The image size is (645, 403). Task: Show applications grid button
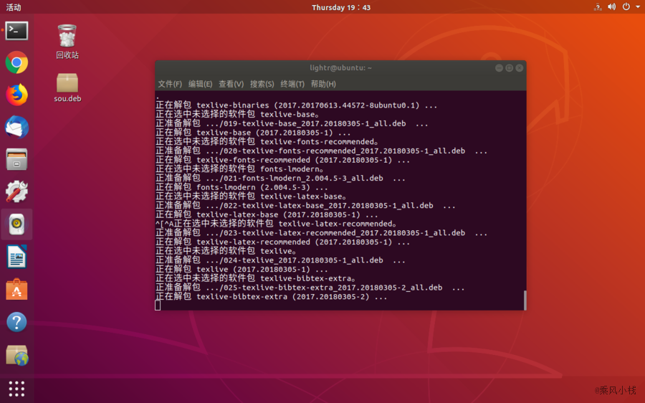(16, 388)
